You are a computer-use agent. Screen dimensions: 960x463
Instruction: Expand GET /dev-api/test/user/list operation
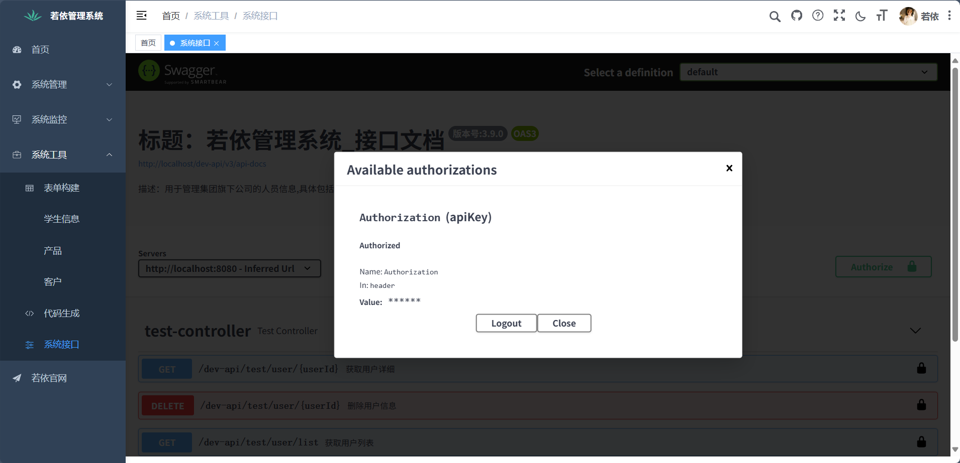click(x=538, y=442)
